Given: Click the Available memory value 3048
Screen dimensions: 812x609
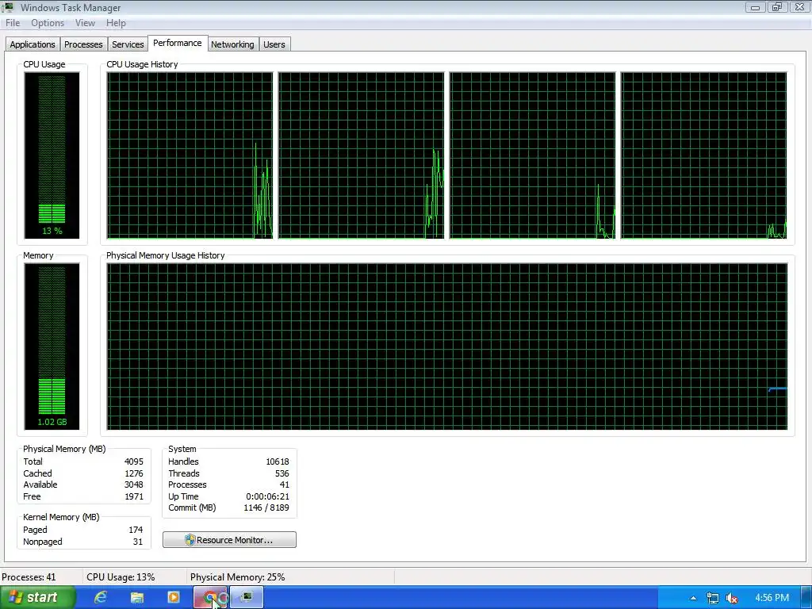Looking at the screenshot, I should click(133, 485).
